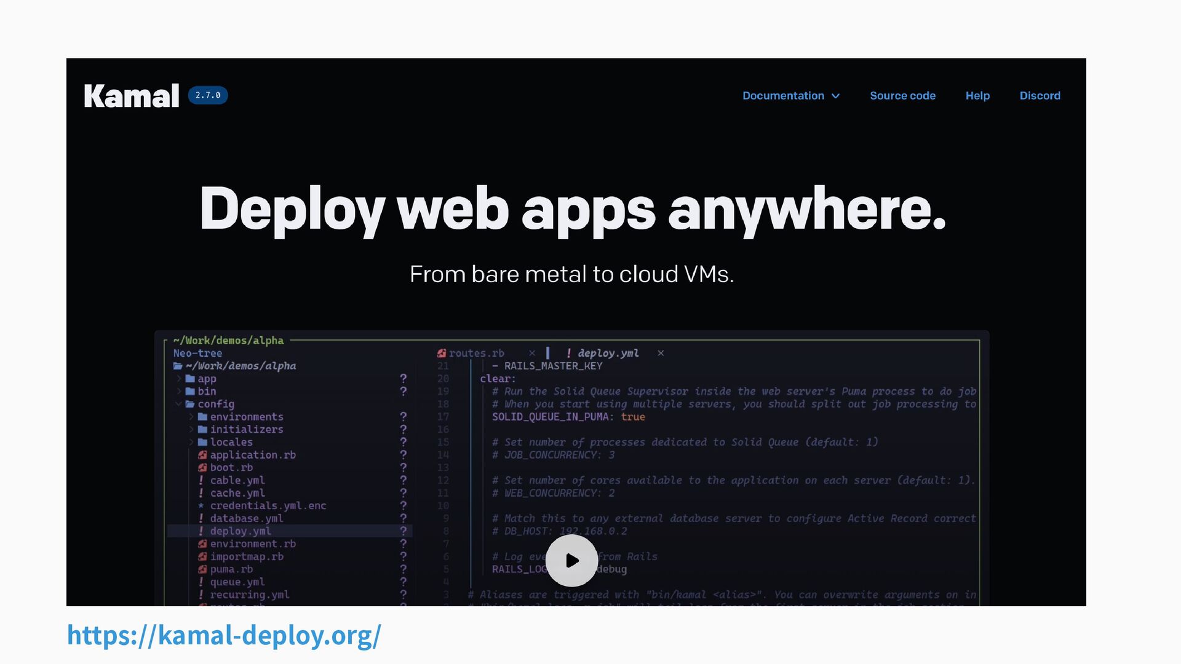1181x664 pixels.
Task: Open the Discord menu item
Action: click(x=1040, y=96)
